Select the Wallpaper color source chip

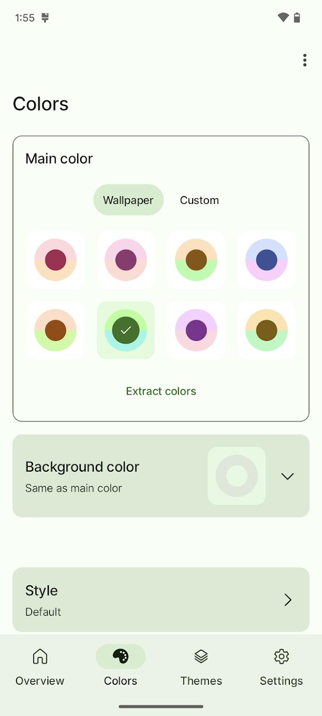coord(128,200)
